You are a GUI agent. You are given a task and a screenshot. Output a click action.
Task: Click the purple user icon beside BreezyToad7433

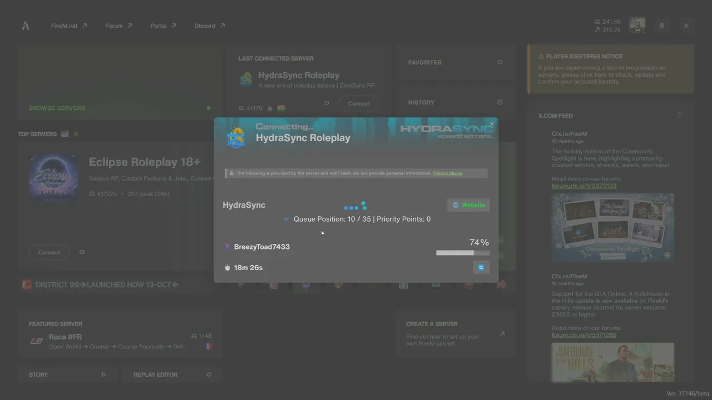pos(227,247)
